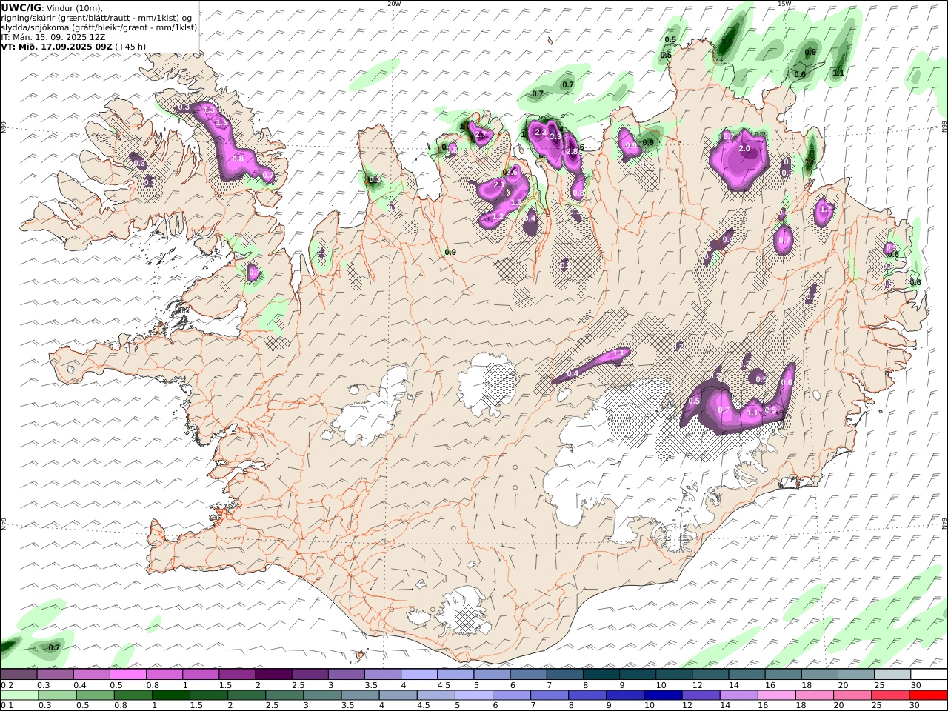This screenshot has height=711, width=948.
Task: Select the "3.3" snowfall value label
Action: pyautogui.click(x=555, y=137)
